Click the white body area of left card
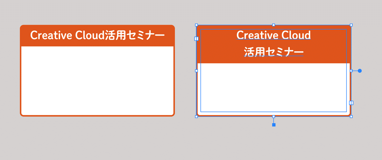382x160 pixels. (x=97, y=80)
